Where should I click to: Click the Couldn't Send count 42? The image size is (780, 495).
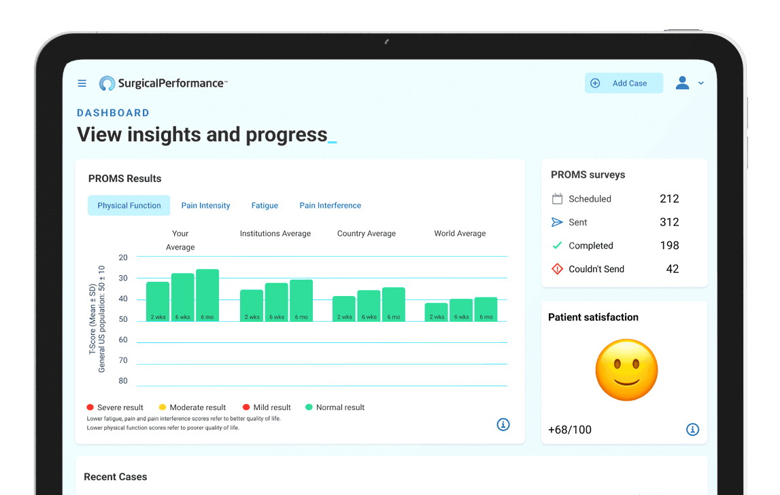(672, 269)
